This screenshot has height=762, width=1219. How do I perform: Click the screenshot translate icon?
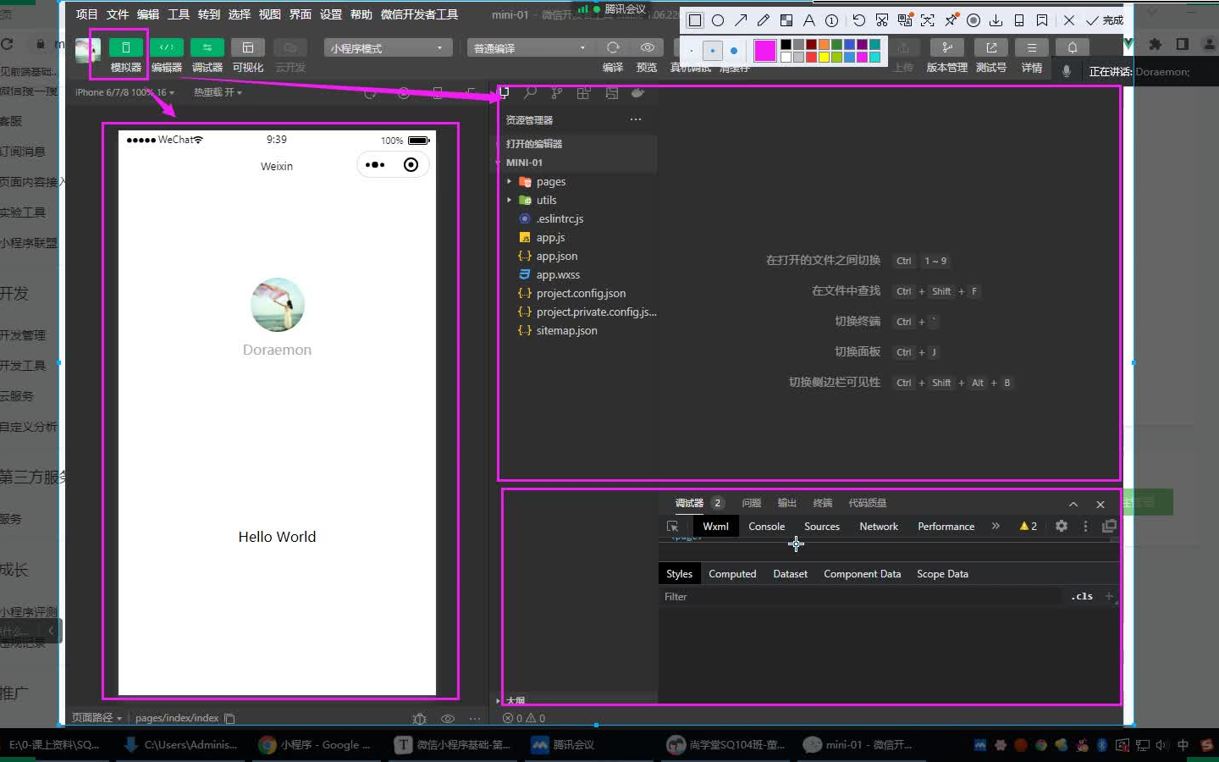[x=905, y=20]
